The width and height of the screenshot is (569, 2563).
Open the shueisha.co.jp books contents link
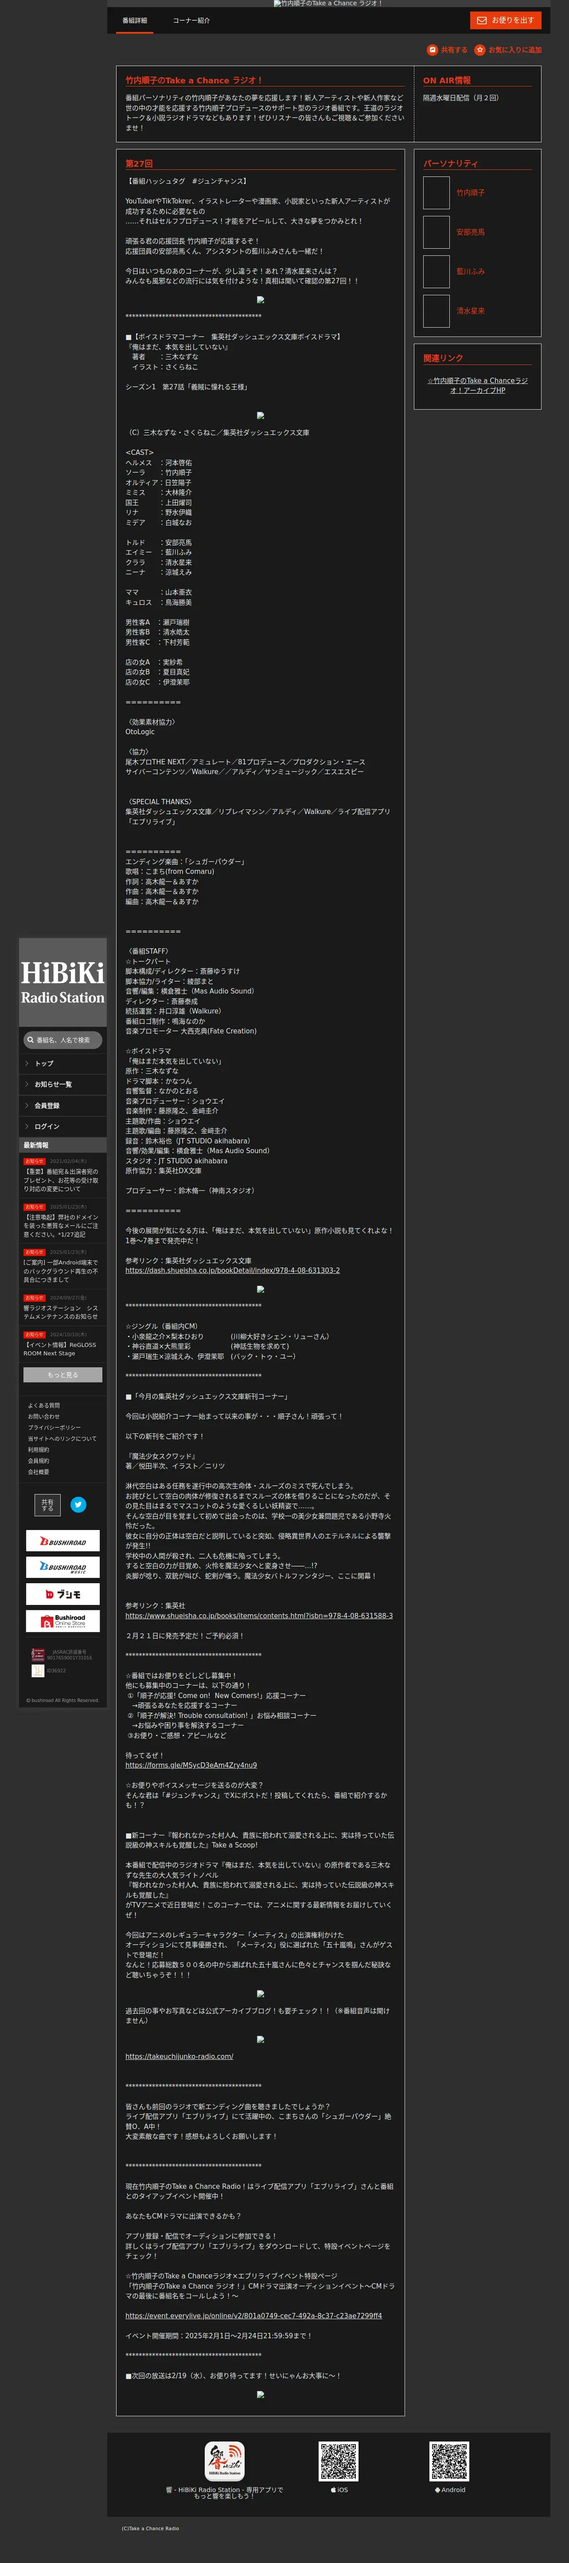(259, 1616)
